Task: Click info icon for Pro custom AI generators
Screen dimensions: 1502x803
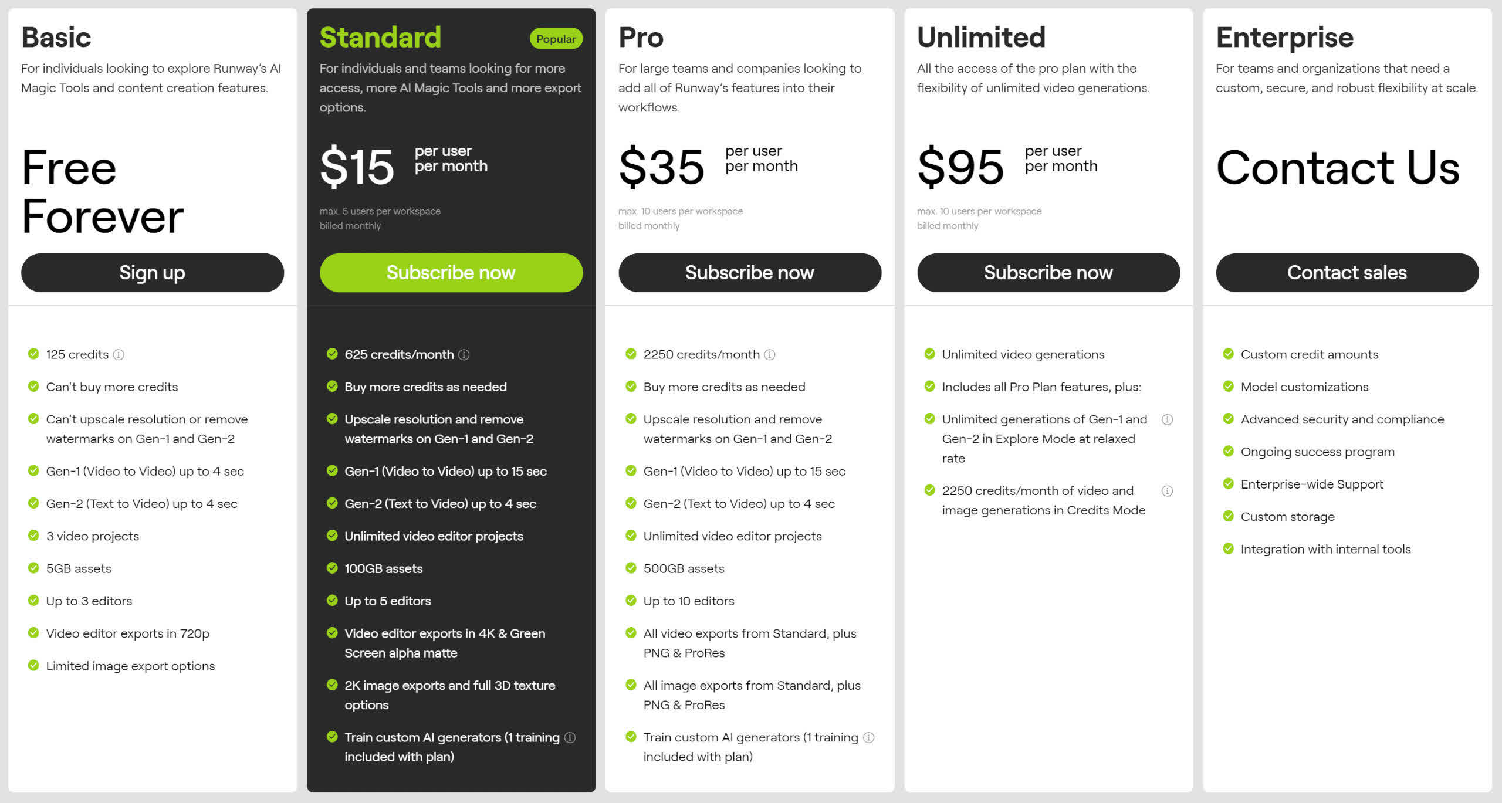Action: [869, 738]
